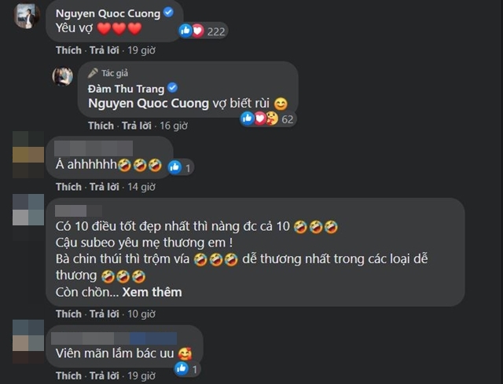Click Thích under the 'Á ahhhhh' comment
Viewport: 503px width, 384px height.
click(68, 187)
